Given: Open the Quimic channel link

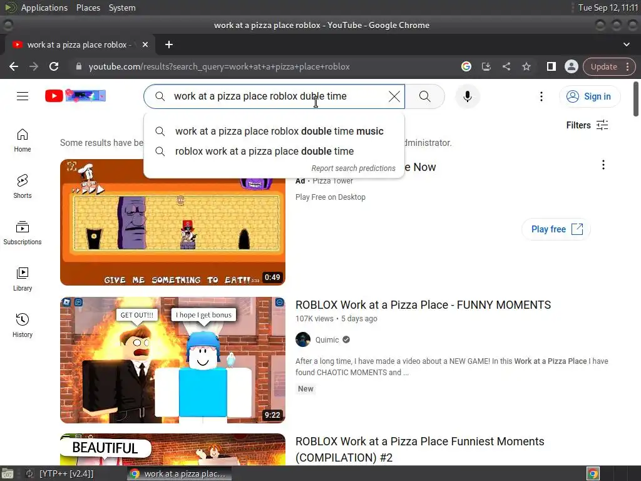Looking at the screenshot, I should [x=327, y=340].
